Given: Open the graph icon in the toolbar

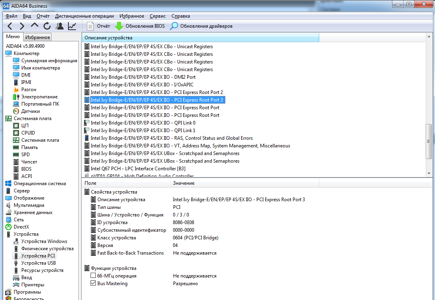Looking at the screenshot, I should 72,26.
